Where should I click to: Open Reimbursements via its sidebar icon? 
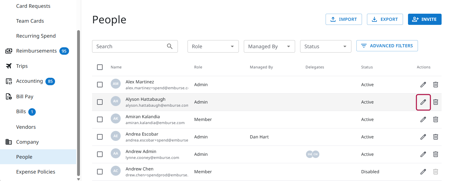point(9,51)
